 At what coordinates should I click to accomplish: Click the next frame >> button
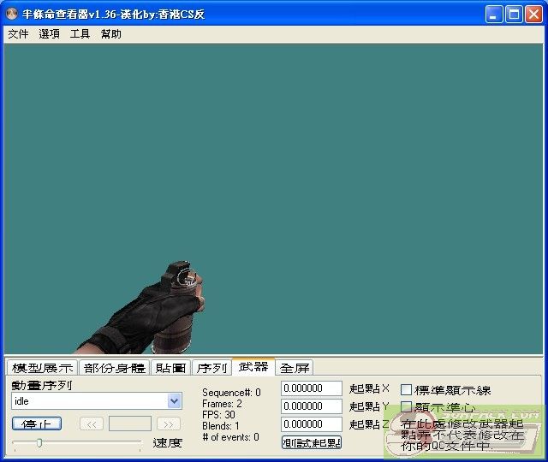tap(169, 424)
